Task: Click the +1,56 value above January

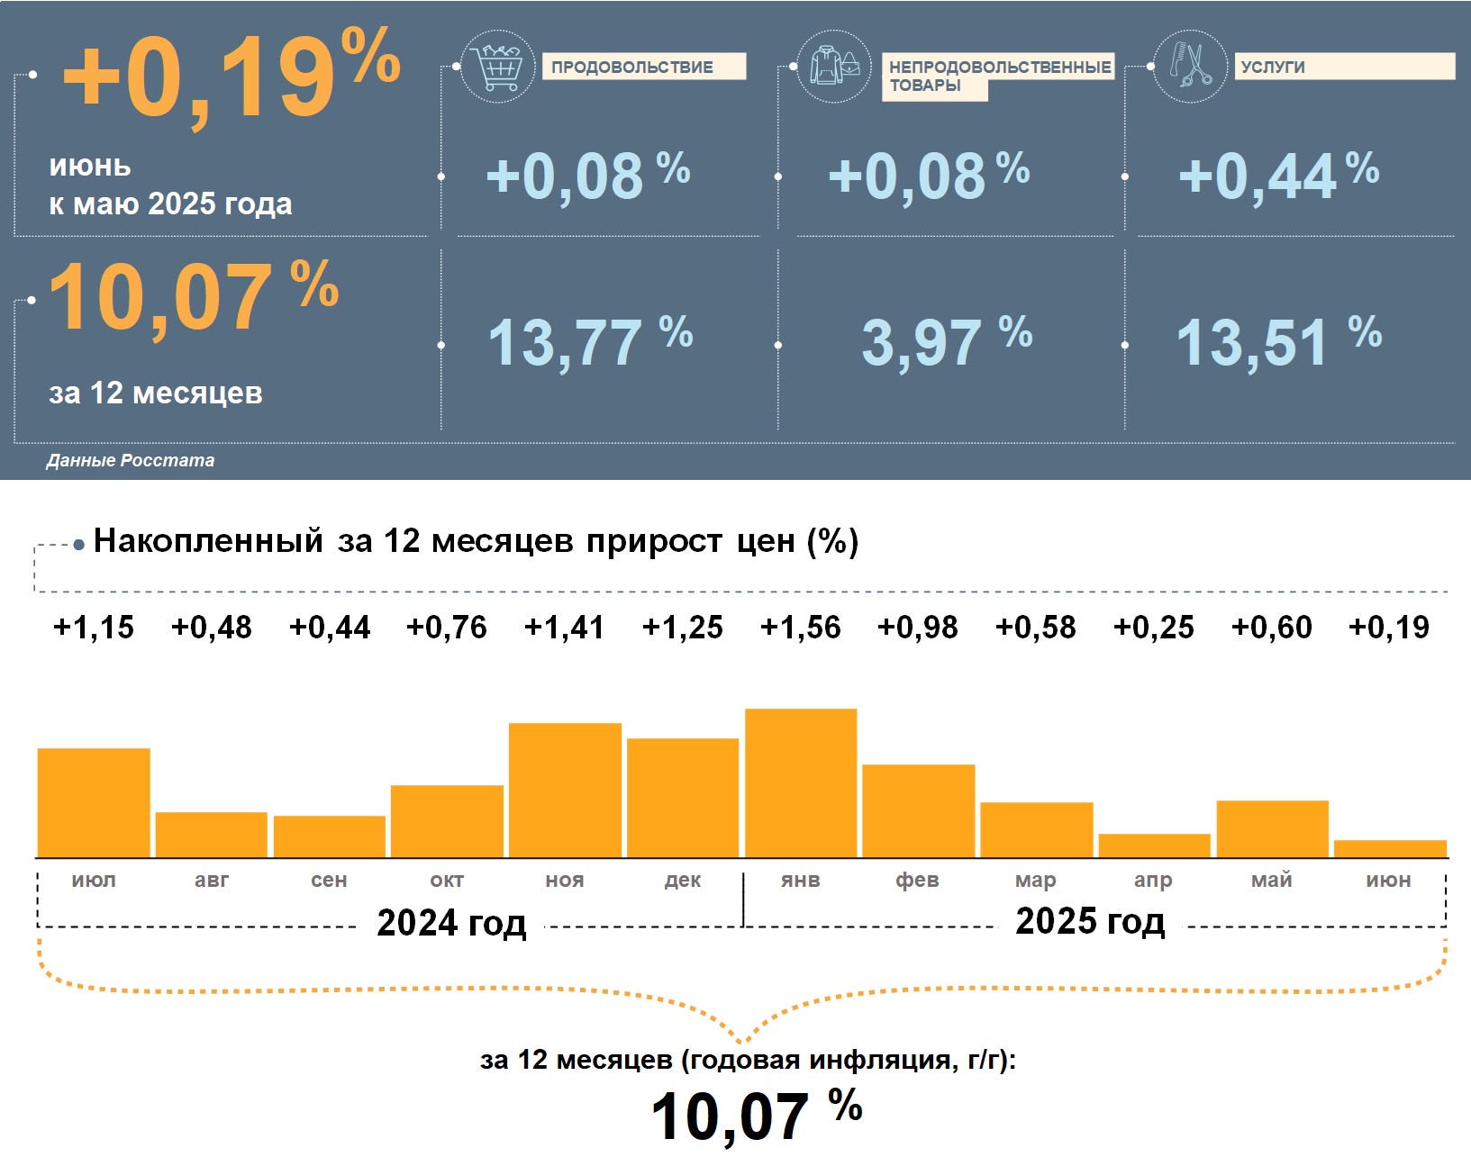Action: [x=801, y=628]
